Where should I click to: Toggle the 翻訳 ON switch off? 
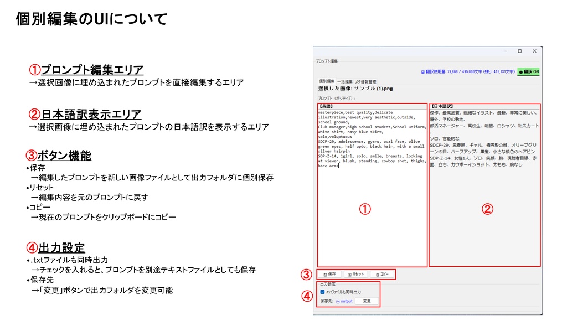click(x=529, y=71)
